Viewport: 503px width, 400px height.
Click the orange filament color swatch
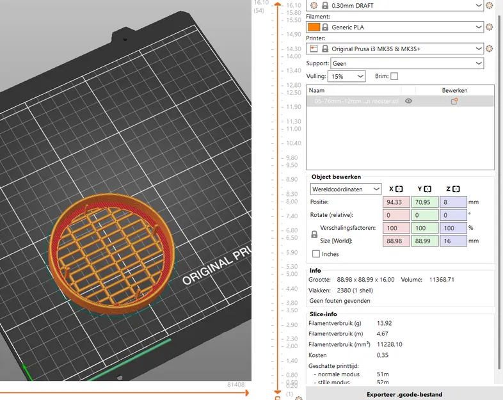314,27
